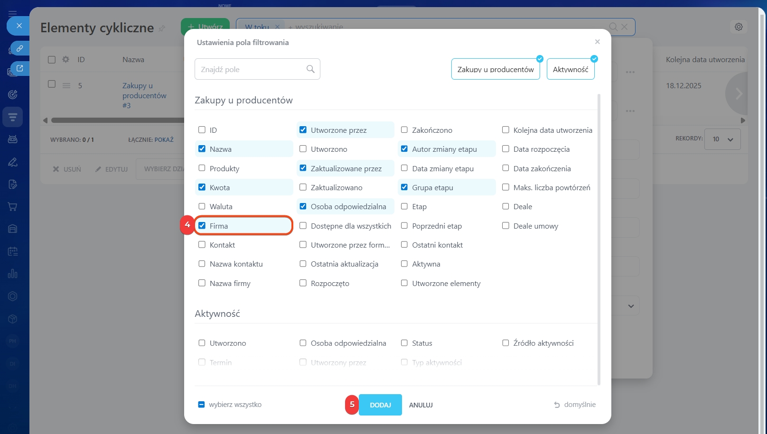Open the bar chart icon in sidebar
767x434 pixels.
[x=13, y=274]
